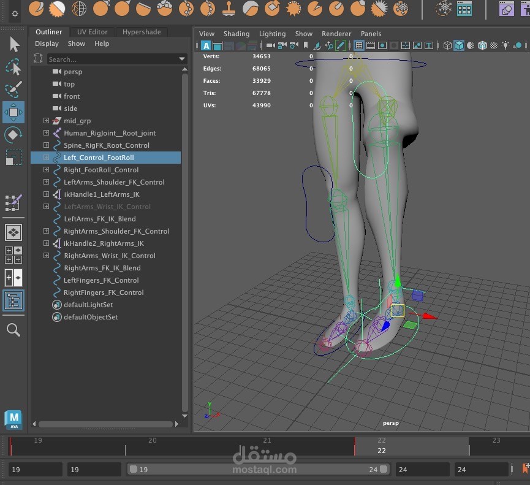
Task: Click the bookmark icon in viewport toolbar
Action: pos(306,45)
